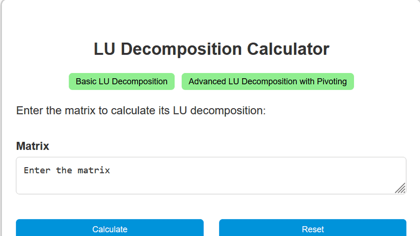Click the Matrix input box placeholder text
This screenshot has height=236, width=420.
67,170
